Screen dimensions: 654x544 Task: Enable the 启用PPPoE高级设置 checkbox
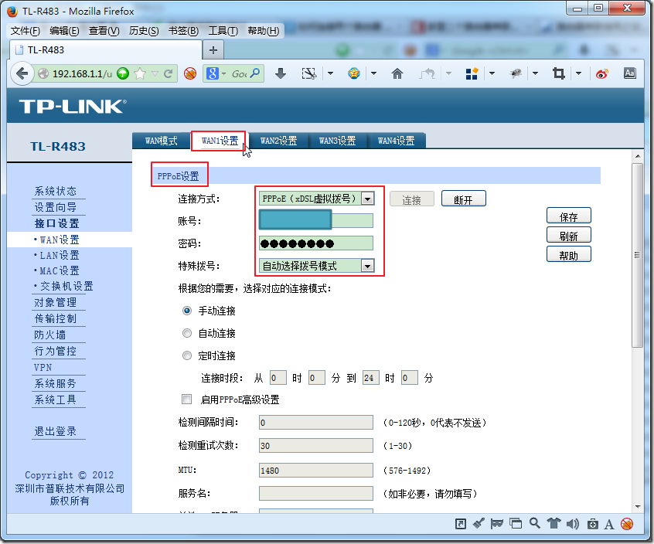click(x=186, y=399)
